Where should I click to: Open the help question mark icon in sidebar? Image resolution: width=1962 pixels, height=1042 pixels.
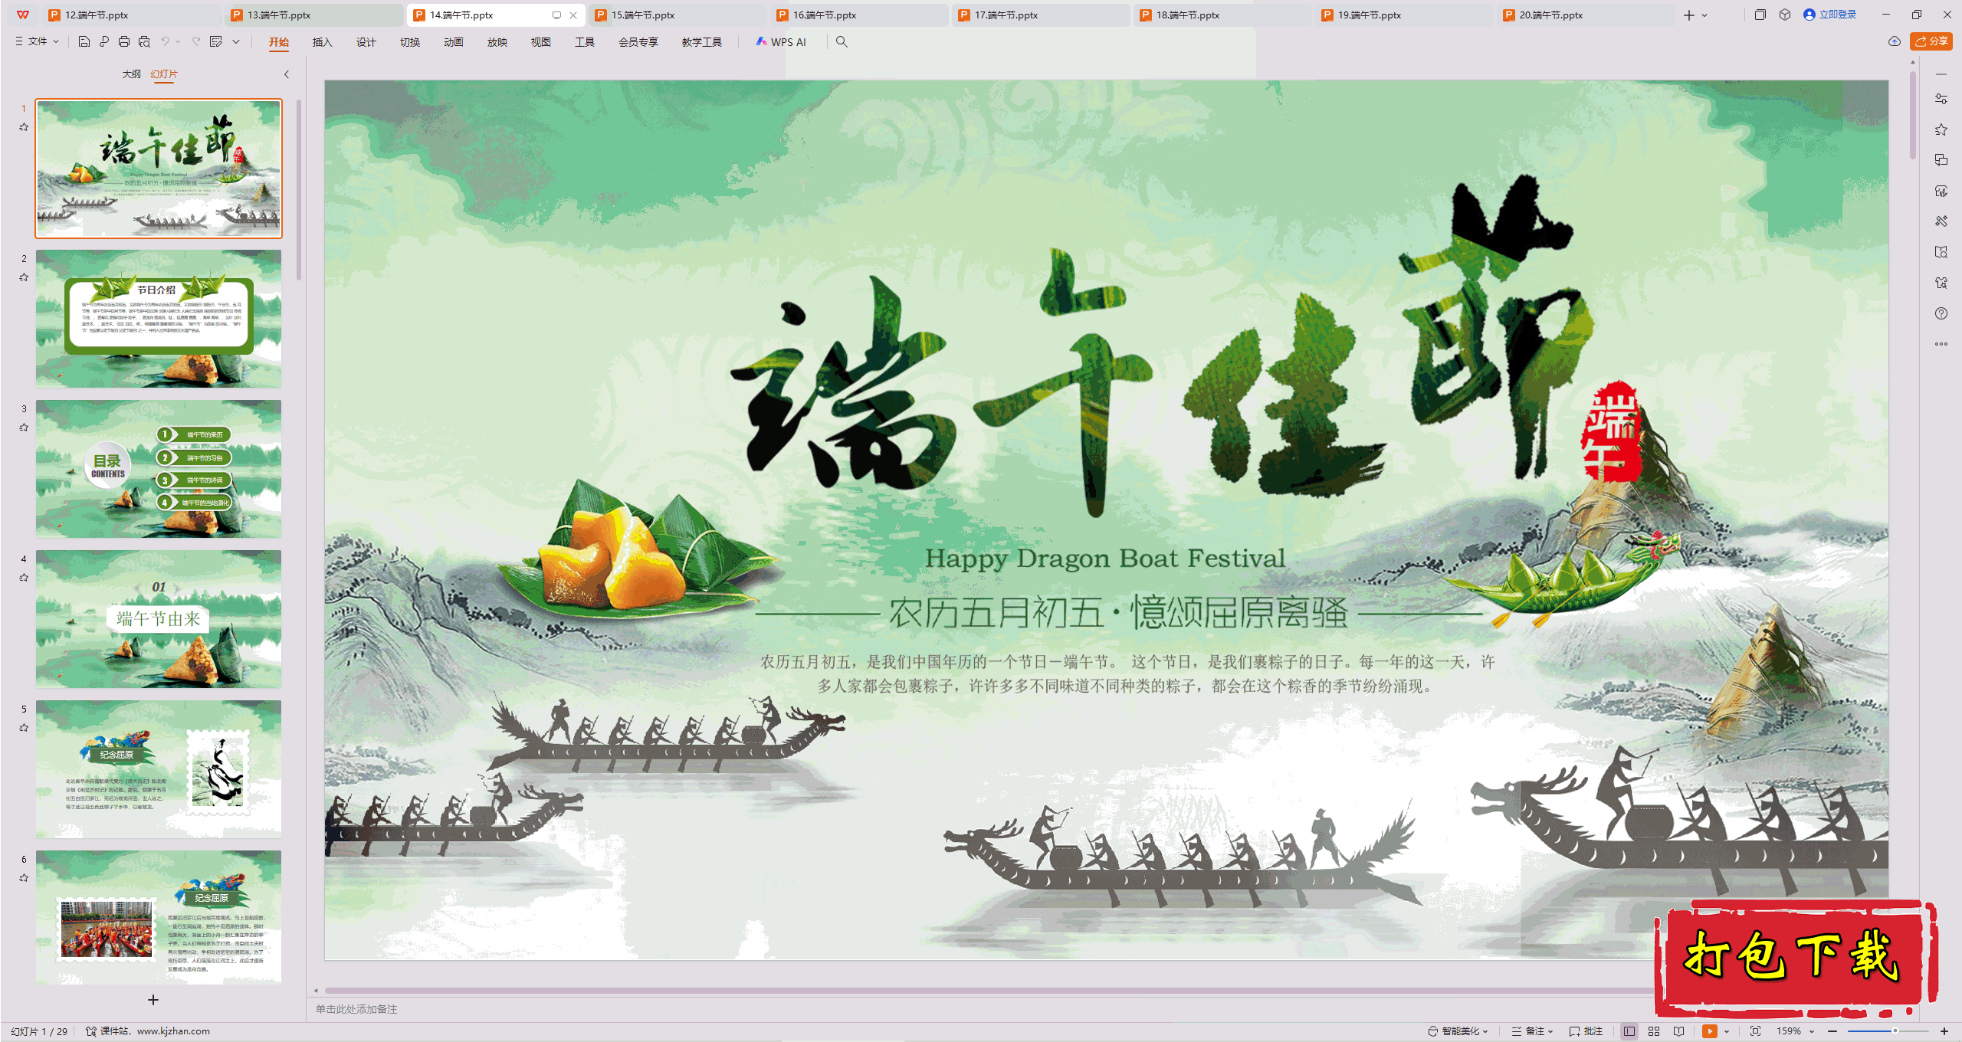click(x=1941, y=313)
